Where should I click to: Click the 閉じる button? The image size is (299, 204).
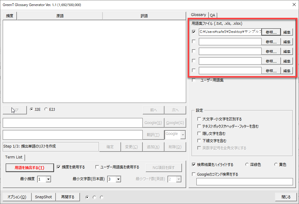click(286, 197)
